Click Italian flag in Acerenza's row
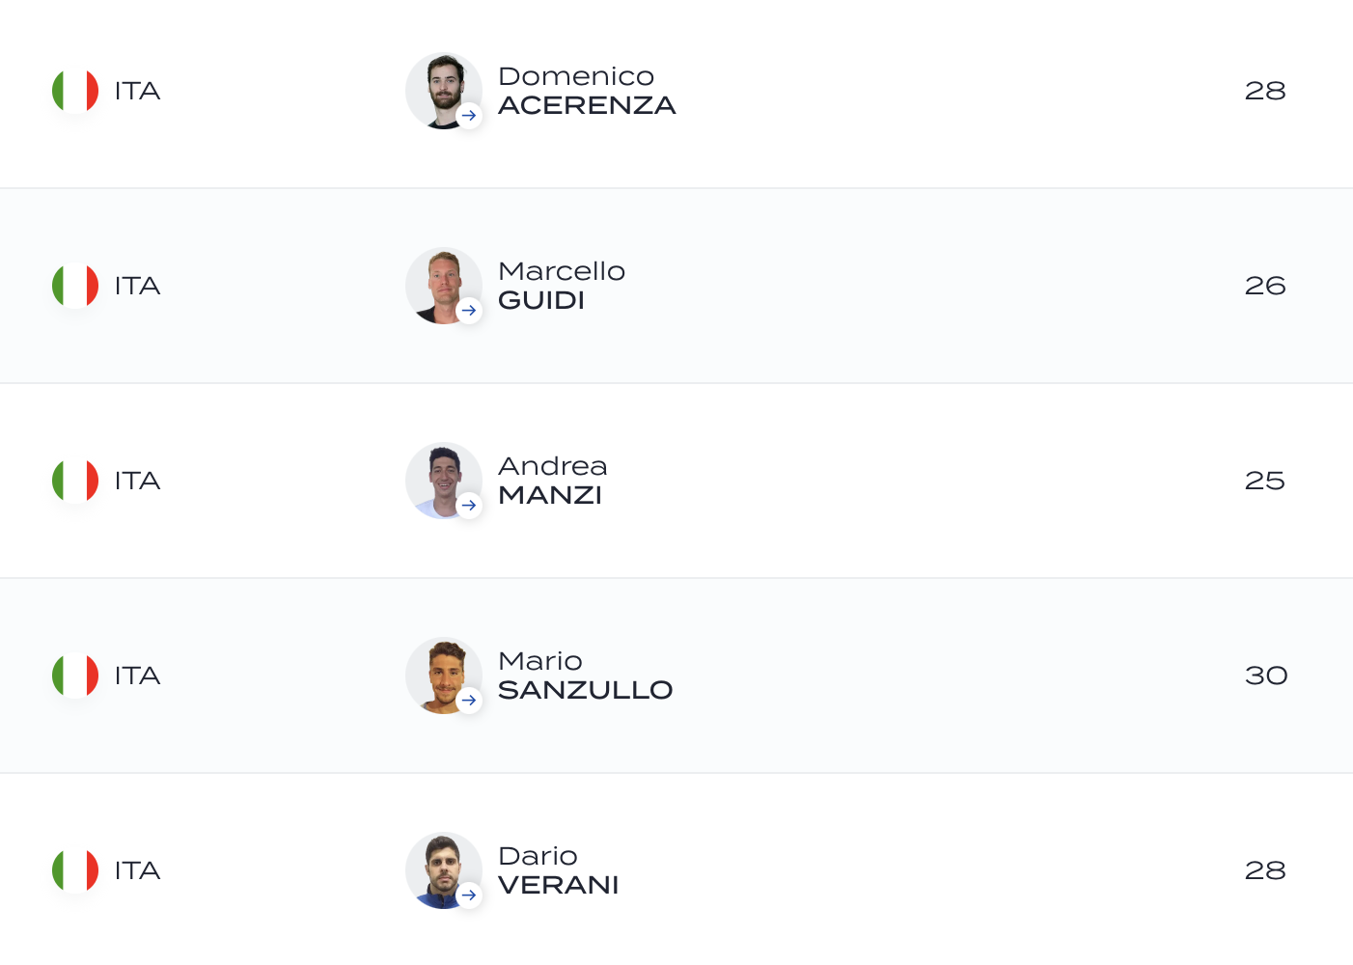1353x965 pixels. point(75,91)
